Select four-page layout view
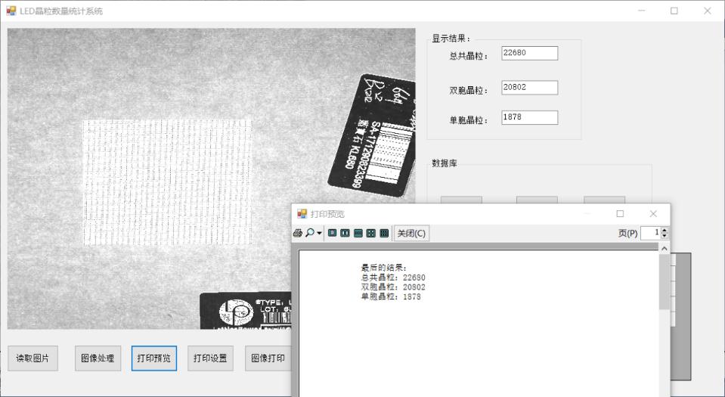The image size is (725, 397). [x=370, y=234]
